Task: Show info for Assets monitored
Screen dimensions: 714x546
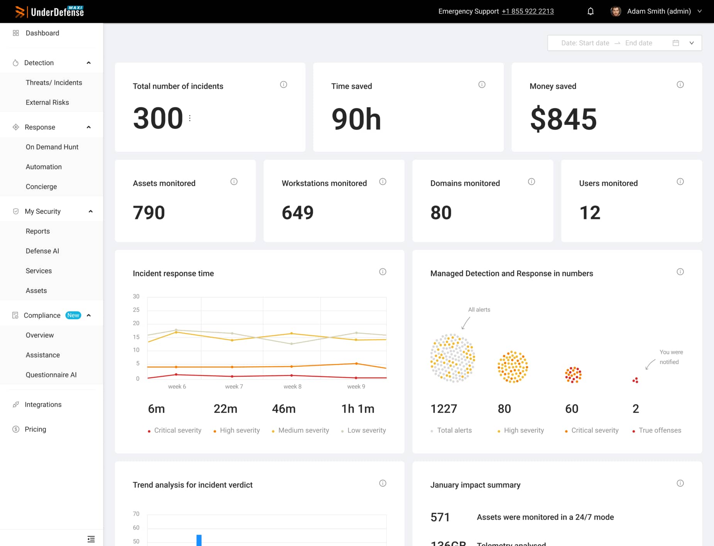Action: (x=234, y=182)
